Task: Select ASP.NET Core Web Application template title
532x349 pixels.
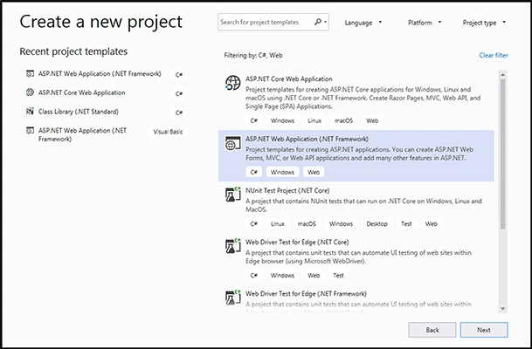Action: 289,79
